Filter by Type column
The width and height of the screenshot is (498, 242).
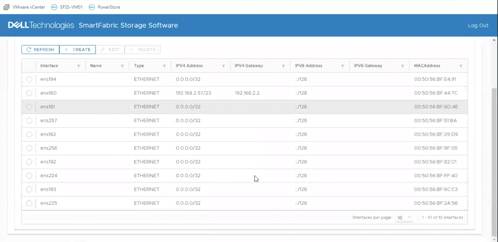point(164,66)
